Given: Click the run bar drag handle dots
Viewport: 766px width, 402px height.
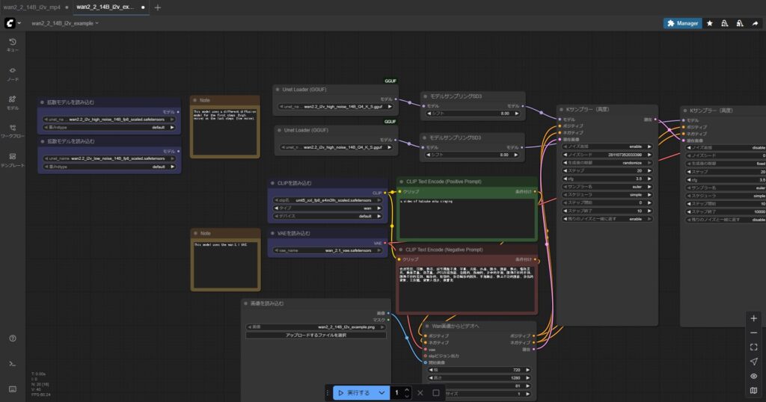Looking at the screenshot, I should tap(328, 393).
